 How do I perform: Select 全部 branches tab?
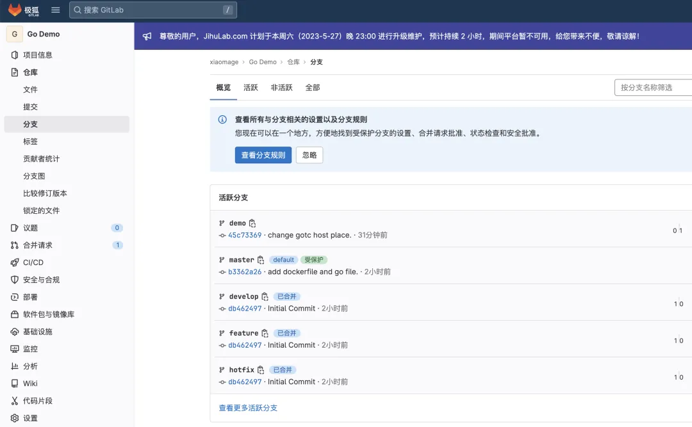point(313,87)
